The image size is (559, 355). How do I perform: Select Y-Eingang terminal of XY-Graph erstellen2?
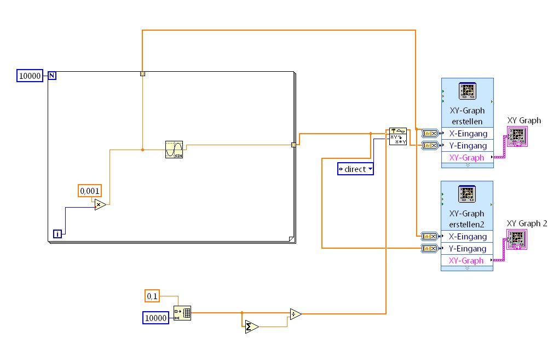click(467, 248)
